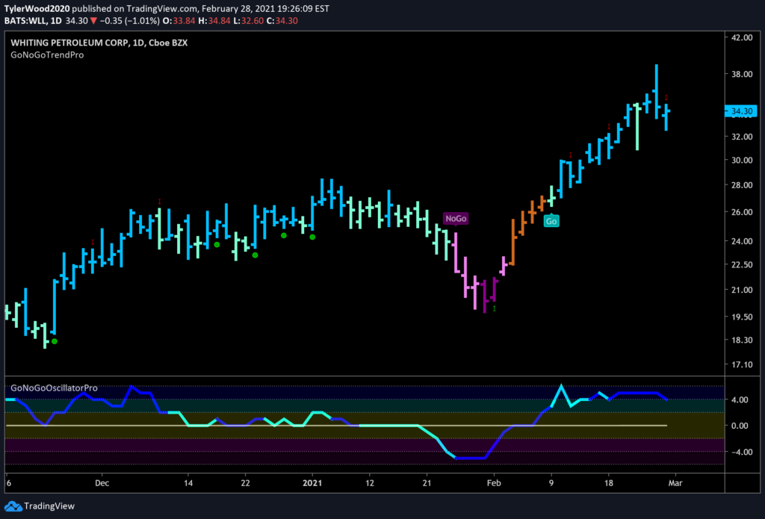Click the 14 date axis label
Screen dimensions: 765x519
coord(188,483)
